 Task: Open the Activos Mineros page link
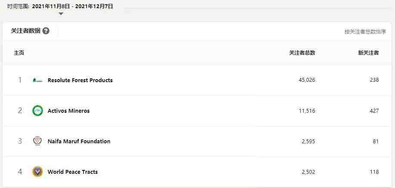(x=68, y=111)
